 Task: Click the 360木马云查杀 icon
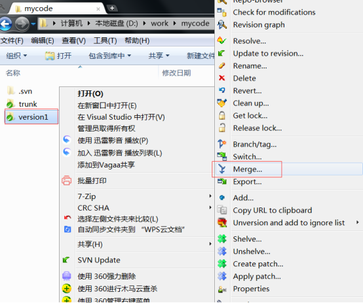[67, 289]
